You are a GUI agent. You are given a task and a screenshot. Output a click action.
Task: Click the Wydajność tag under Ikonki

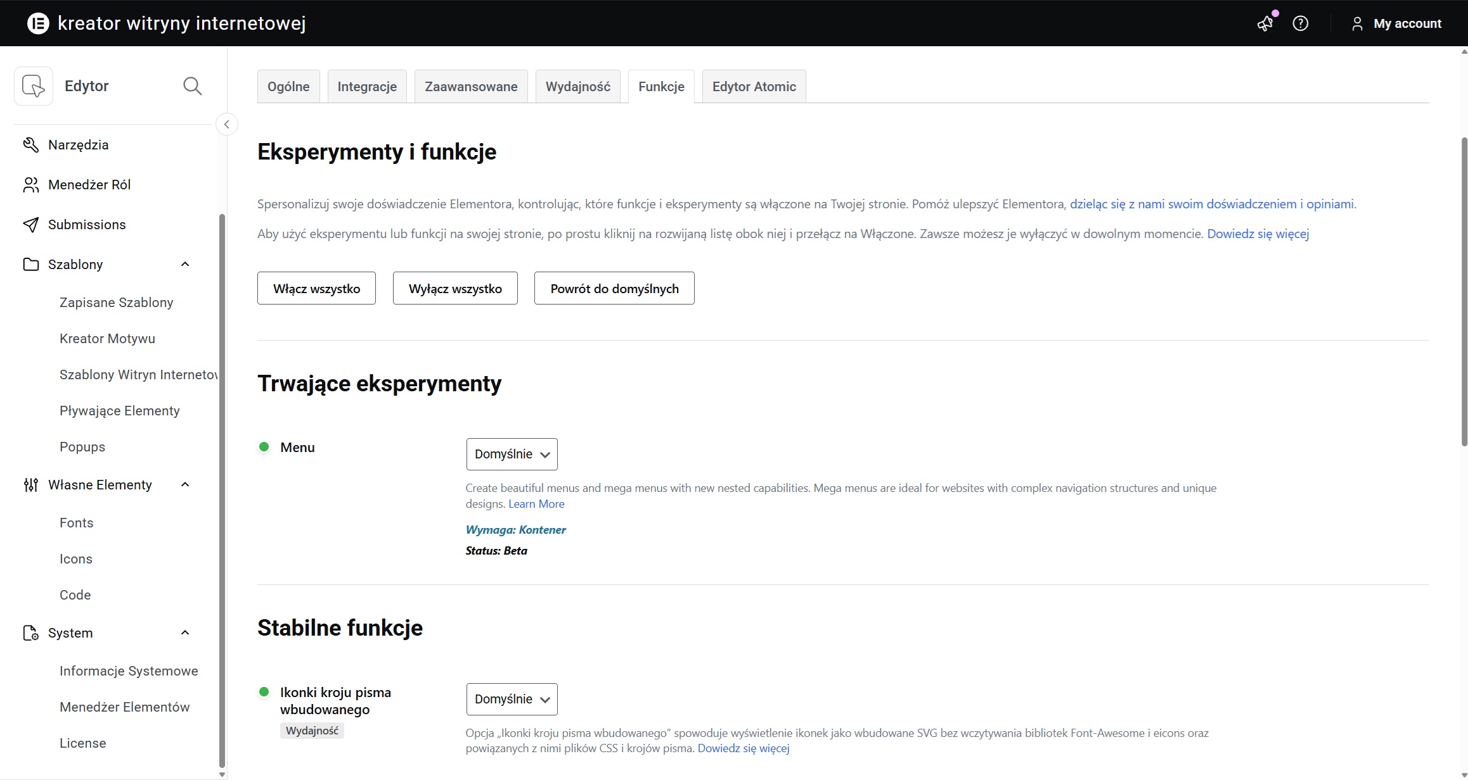[312, 731]
